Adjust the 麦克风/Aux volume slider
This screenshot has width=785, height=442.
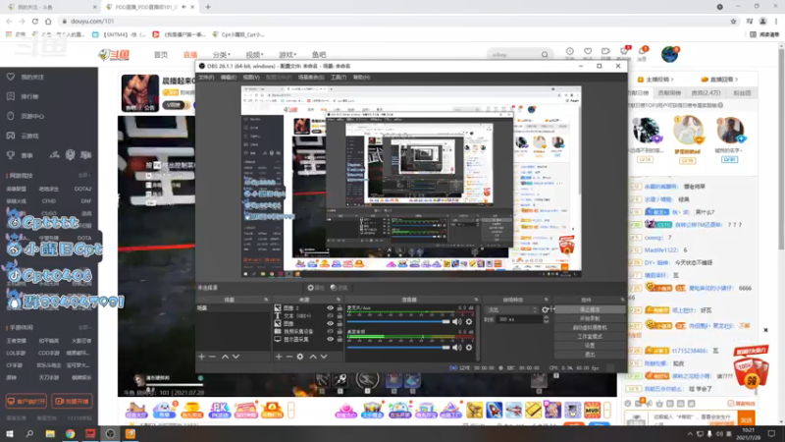pyautogui.click(x=399, y=322)
